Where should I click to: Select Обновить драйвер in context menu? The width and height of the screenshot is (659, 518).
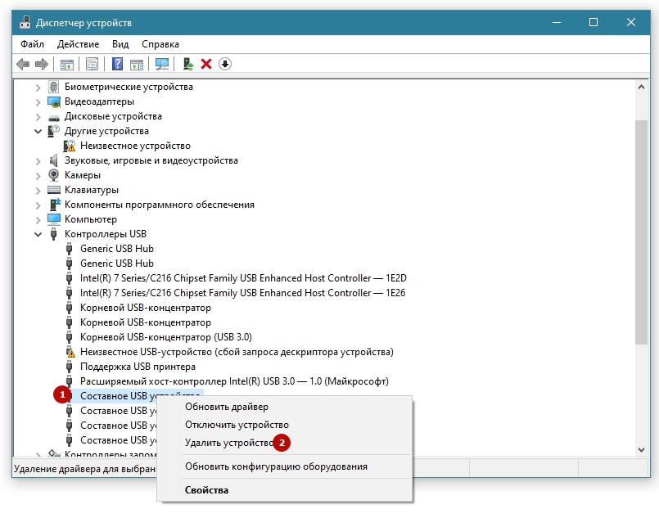point(227,407)
